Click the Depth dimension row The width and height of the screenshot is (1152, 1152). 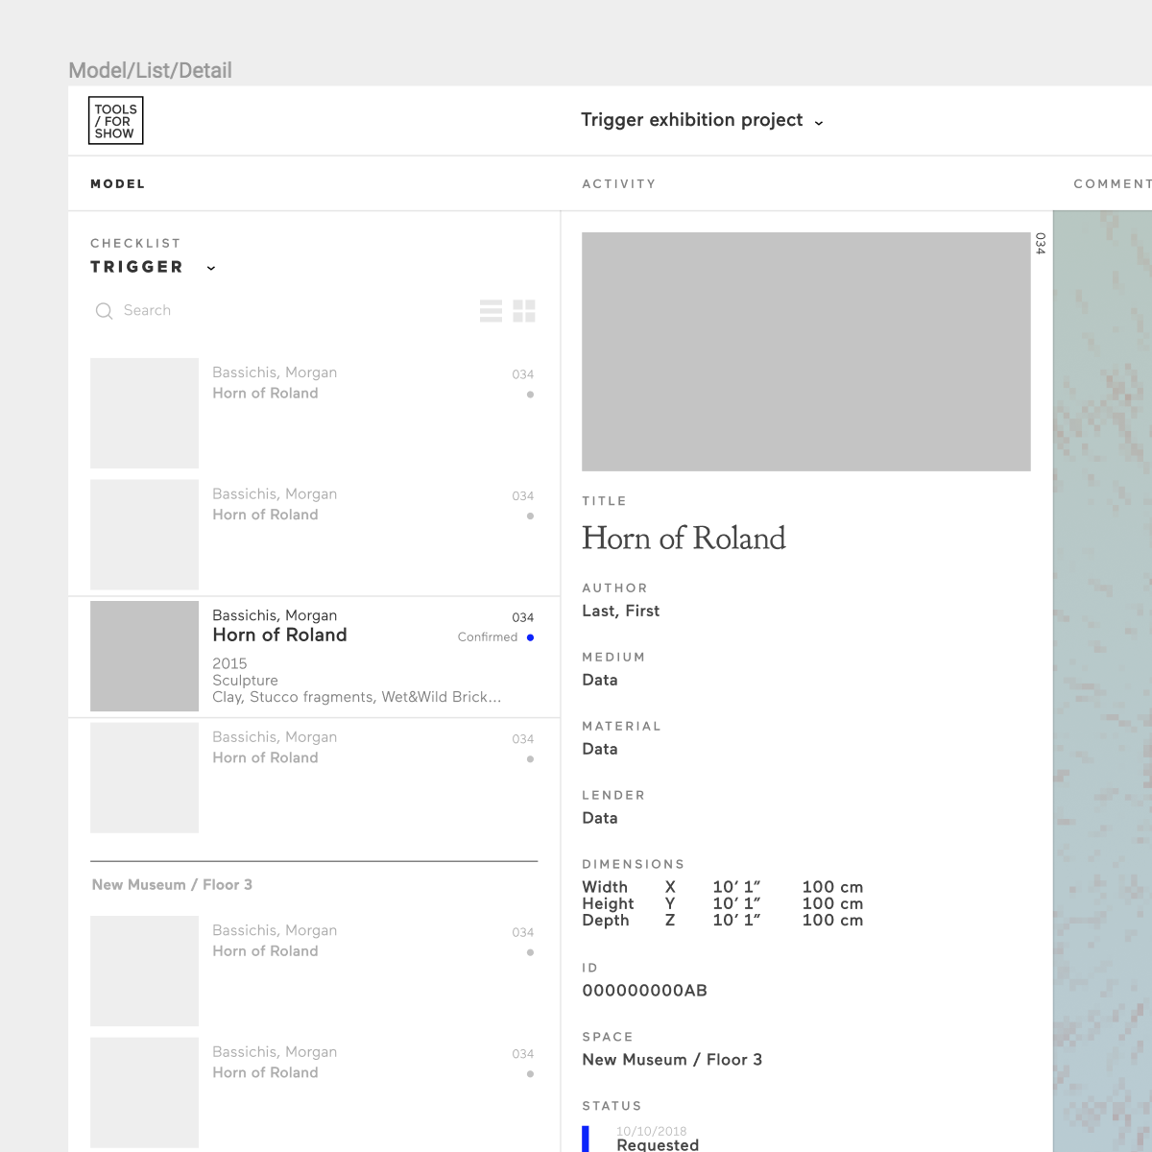point(722,920)
